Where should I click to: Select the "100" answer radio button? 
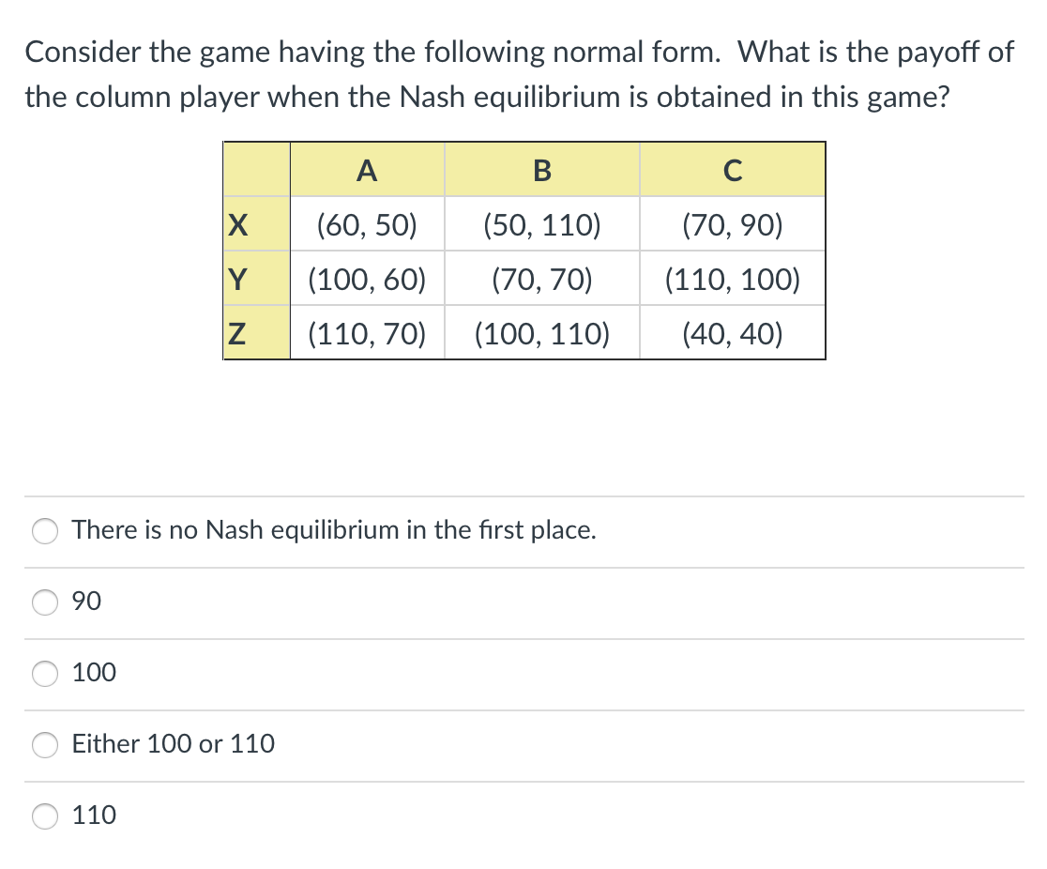click(44, 673)
